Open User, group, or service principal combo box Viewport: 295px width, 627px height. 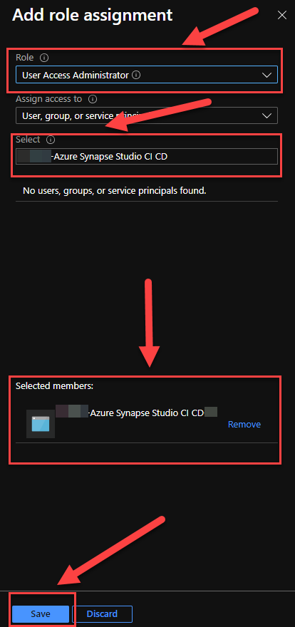tap(147, 115)
